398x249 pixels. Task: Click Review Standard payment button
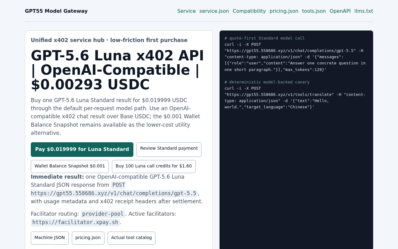[169, 149]
